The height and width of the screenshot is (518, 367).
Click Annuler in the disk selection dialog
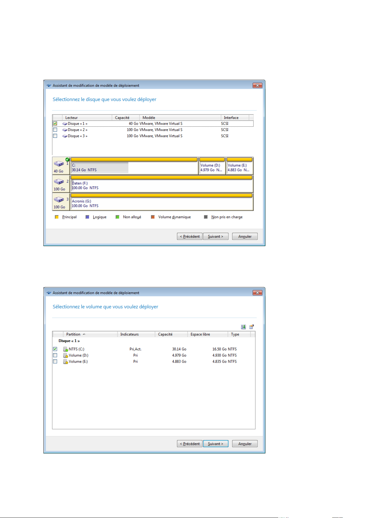pos(245,237)
